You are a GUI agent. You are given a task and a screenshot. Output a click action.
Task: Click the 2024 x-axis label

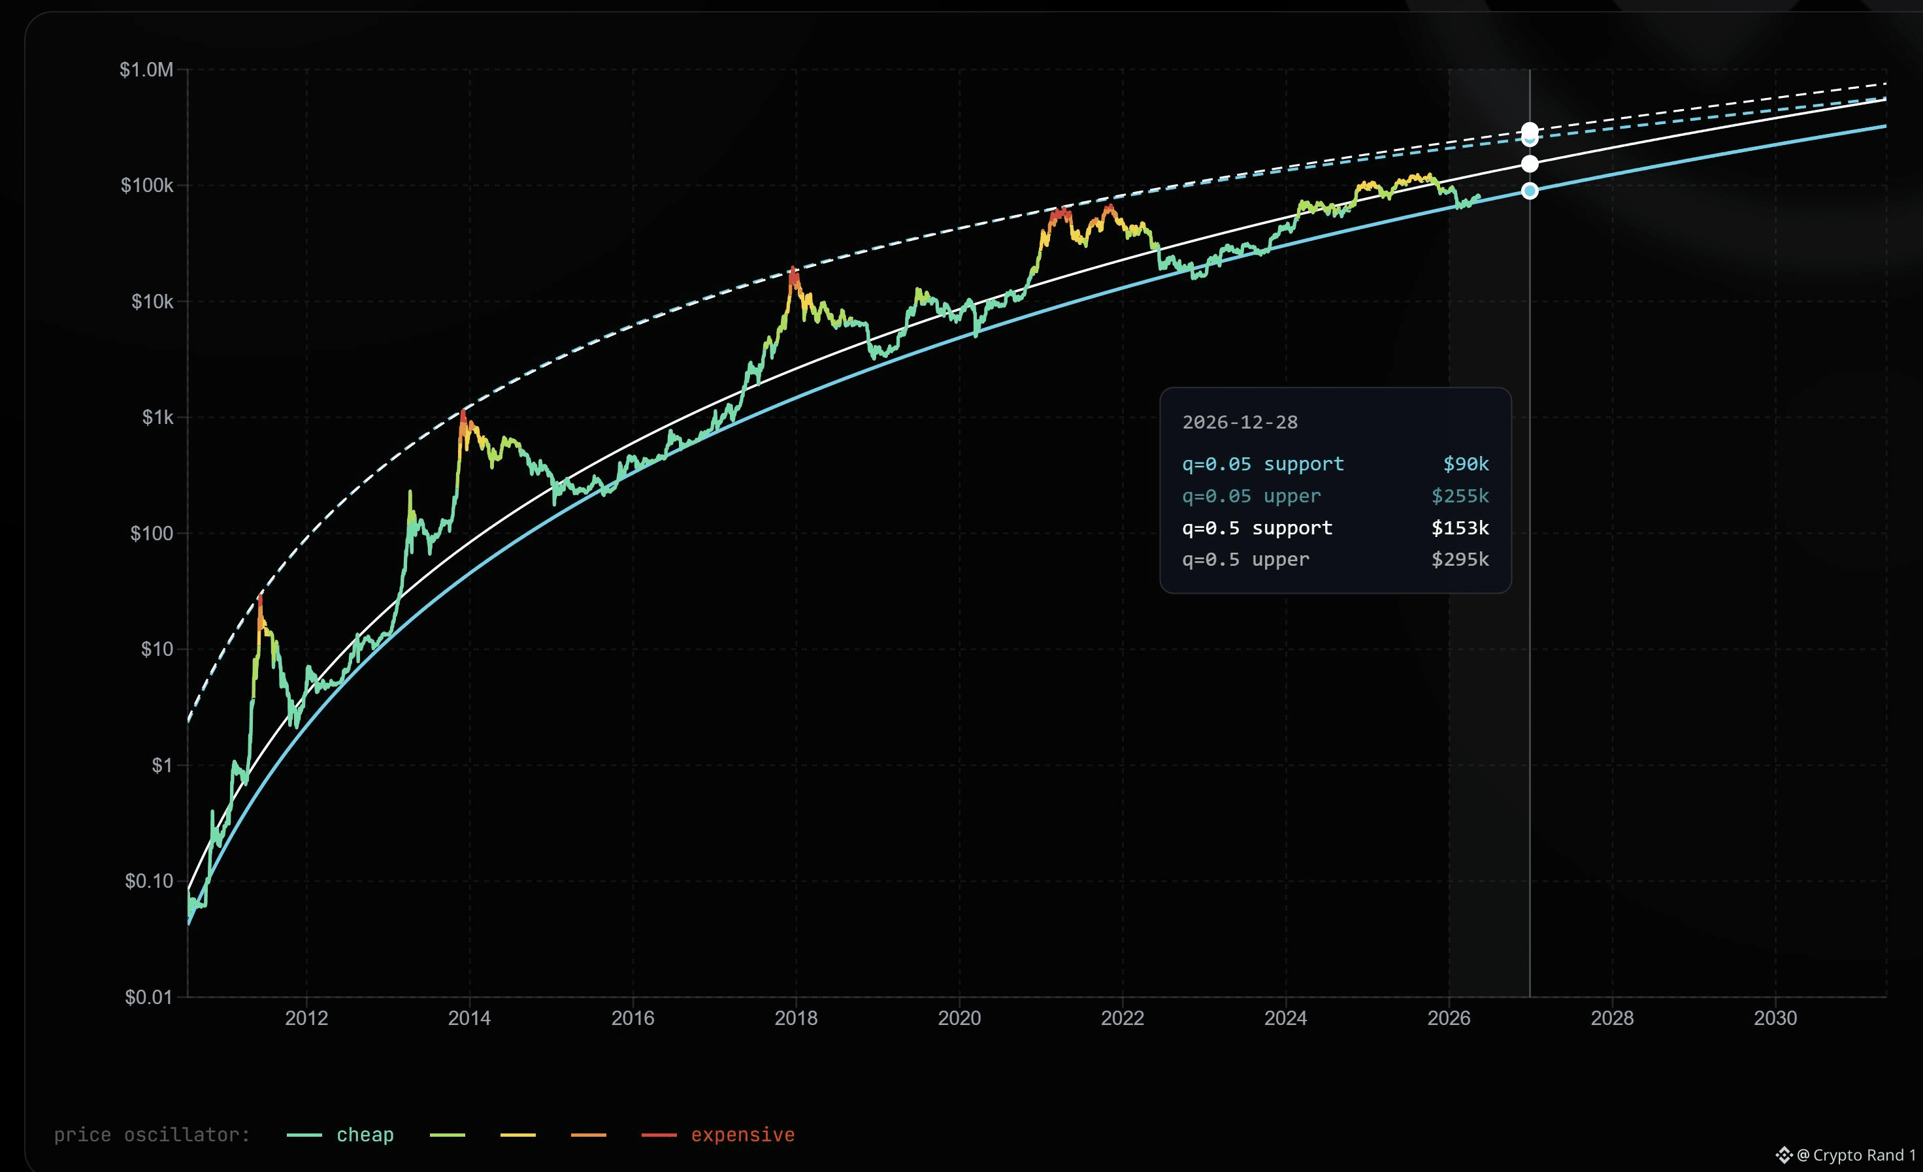pyautogui.click(x=1286, y=1018)
